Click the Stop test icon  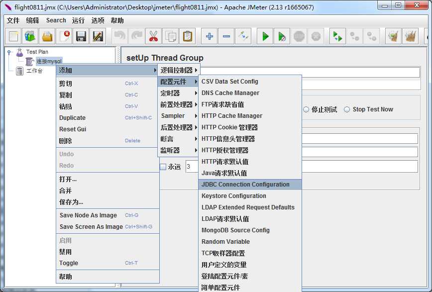pos(299,36)
